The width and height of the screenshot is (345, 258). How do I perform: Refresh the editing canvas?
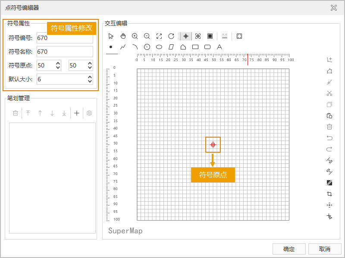click(171, 36)
